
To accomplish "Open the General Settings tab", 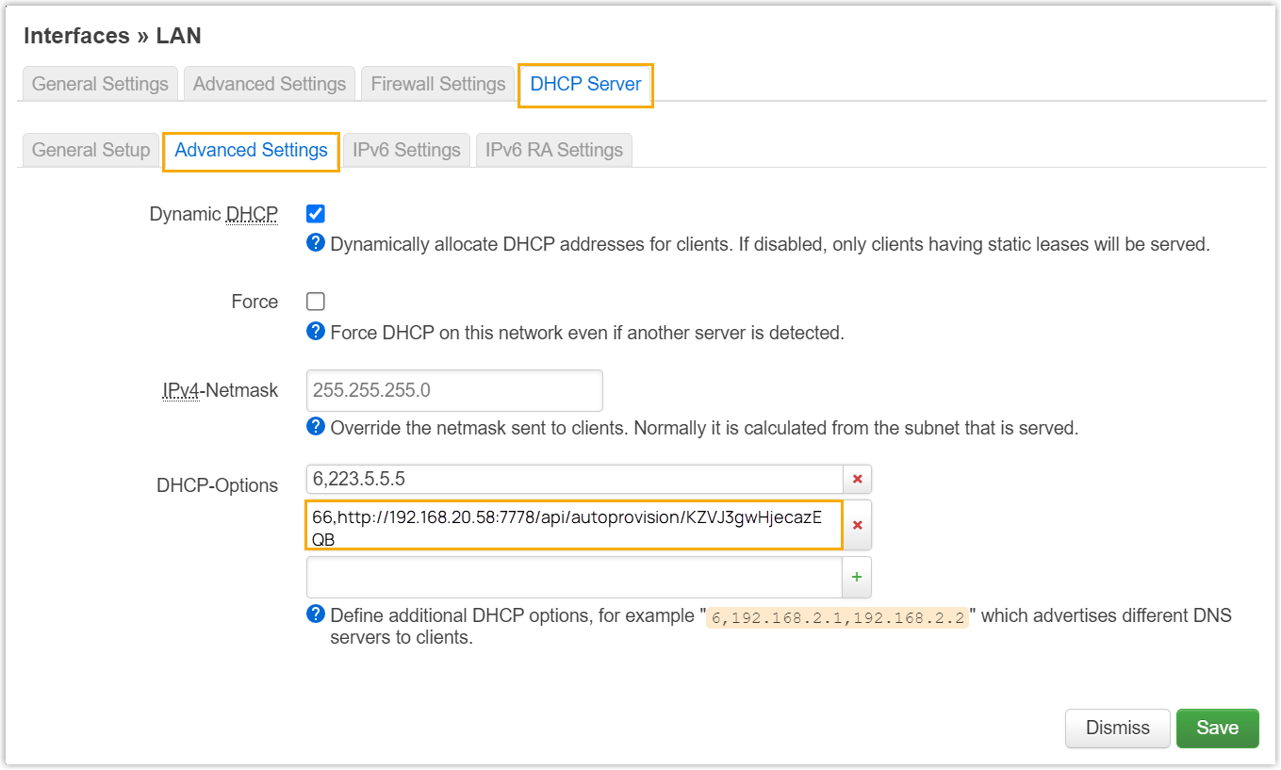I will pos(100,84).
